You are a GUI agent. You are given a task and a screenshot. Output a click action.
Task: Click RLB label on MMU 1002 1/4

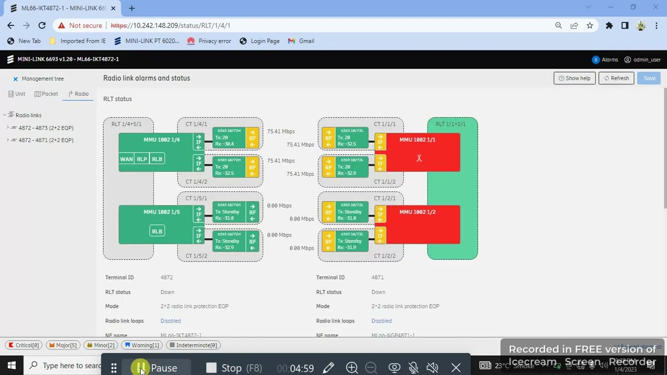pyautogui.click(x=157, y=159)
